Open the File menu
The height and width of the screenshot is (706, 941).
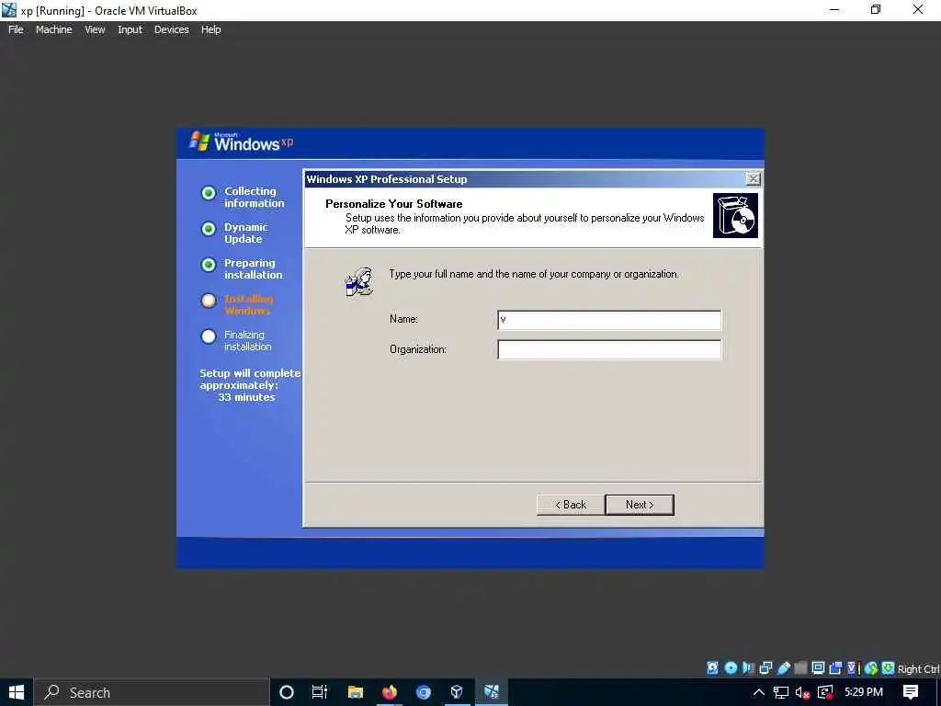point(16,29)
